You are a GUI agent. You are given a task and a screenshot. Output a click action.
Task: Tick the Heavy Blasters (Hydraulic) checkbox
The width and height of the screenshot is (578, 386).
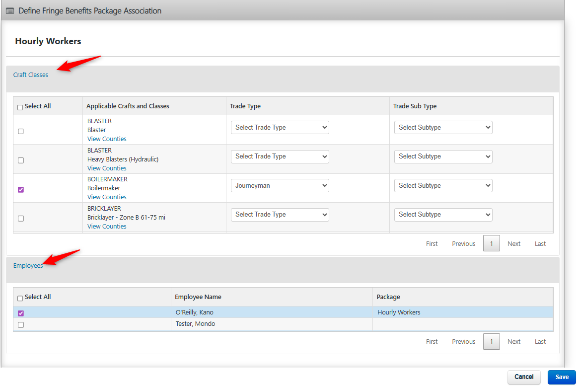click(x=21, y=160)
